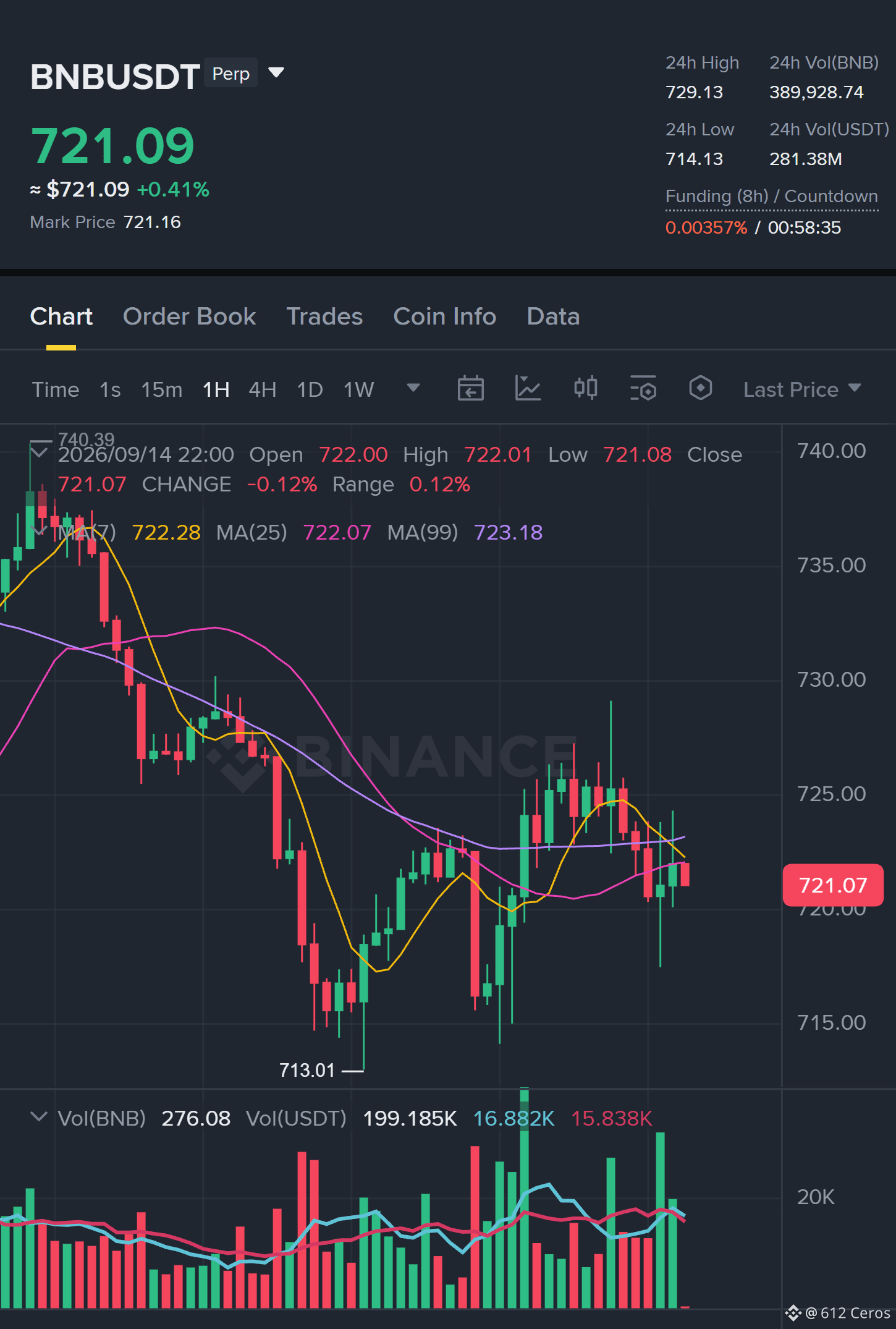Open the Coin Info tab
Image resolution: width=896 pixels, height=1329 pixels.
[445, 316]
